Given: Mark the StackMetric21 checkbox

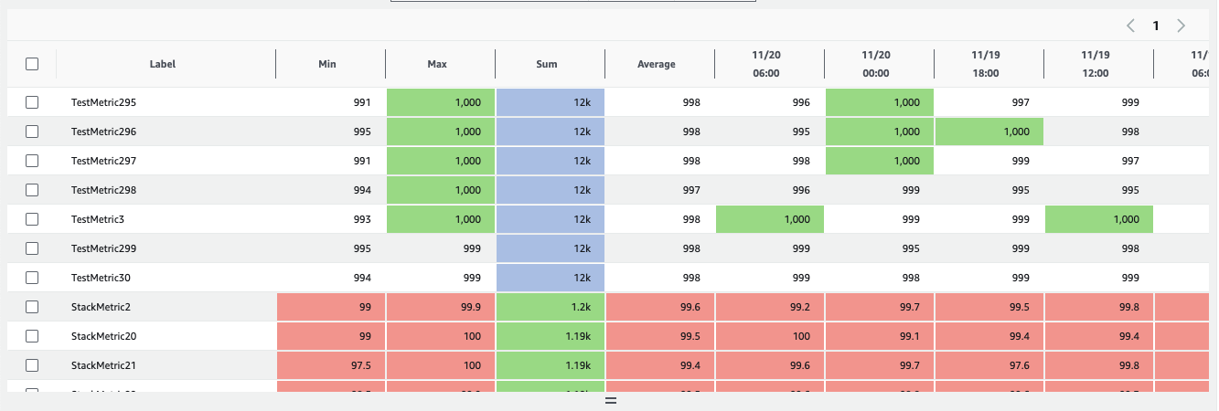Looking at the screenshot, I should pos(32,365).
